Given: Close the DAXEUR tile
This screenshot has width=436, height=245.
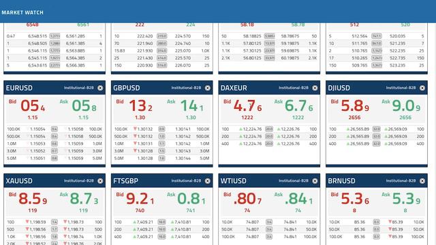Looking at the screenshot, I should (x=315, y=88).
